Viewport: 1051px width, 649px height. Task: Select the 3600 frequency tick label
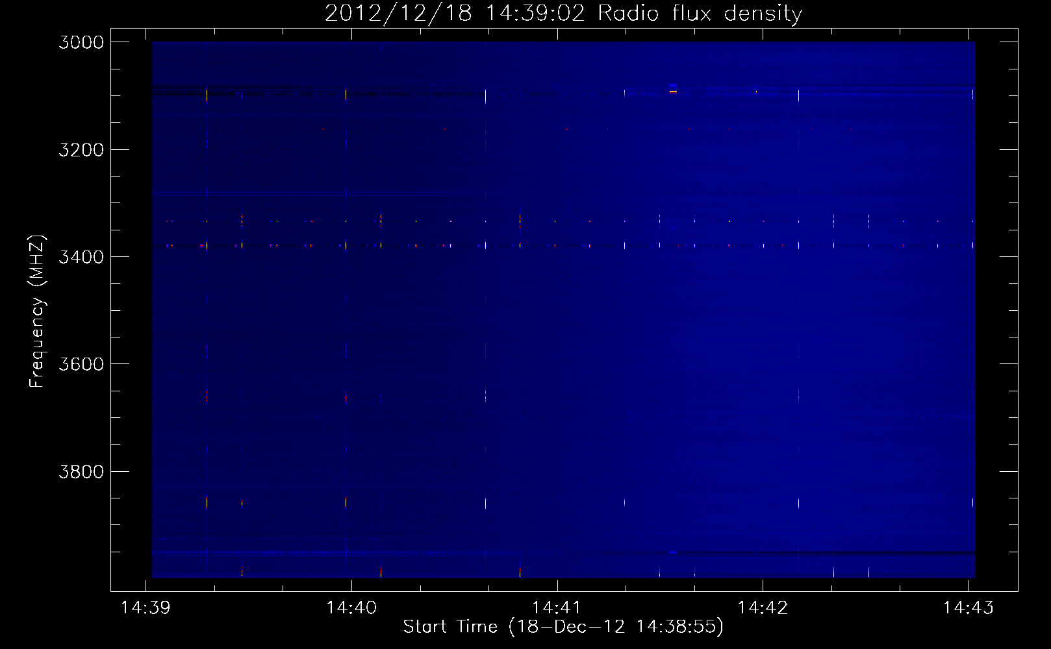click(81, 364)
